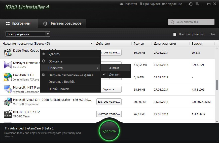219x143 pixels.
Task: Choose Обновить in the context menu
Action: click(70, 61)
